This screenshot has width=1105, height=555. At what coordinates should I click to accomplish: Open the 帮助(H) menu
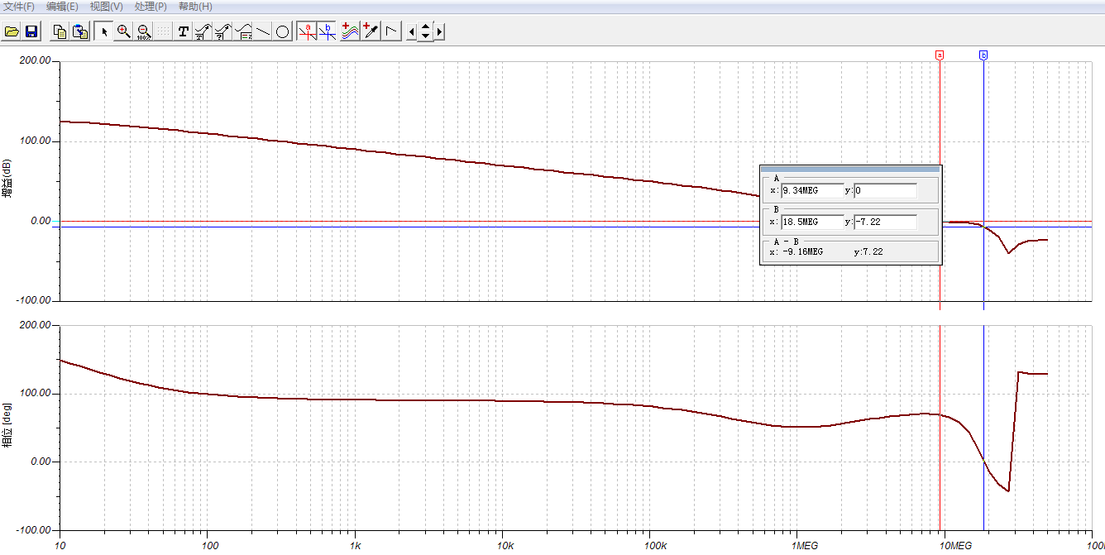(x=195, y=7)
